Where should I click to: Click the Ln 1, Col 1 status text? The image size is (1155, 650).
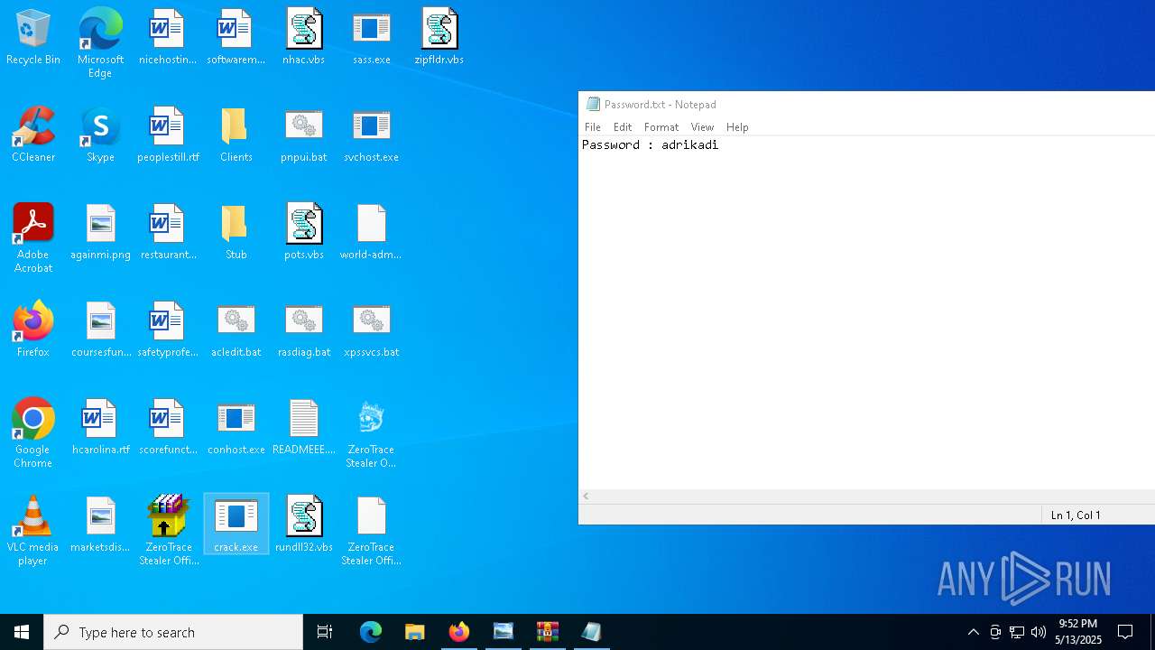(1076, 515)
